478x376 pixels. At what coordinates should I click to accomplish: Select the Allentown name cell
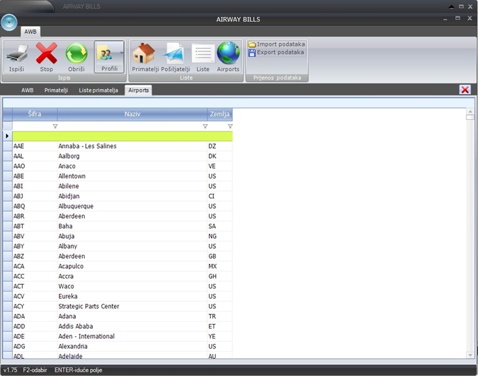[132, 176]
